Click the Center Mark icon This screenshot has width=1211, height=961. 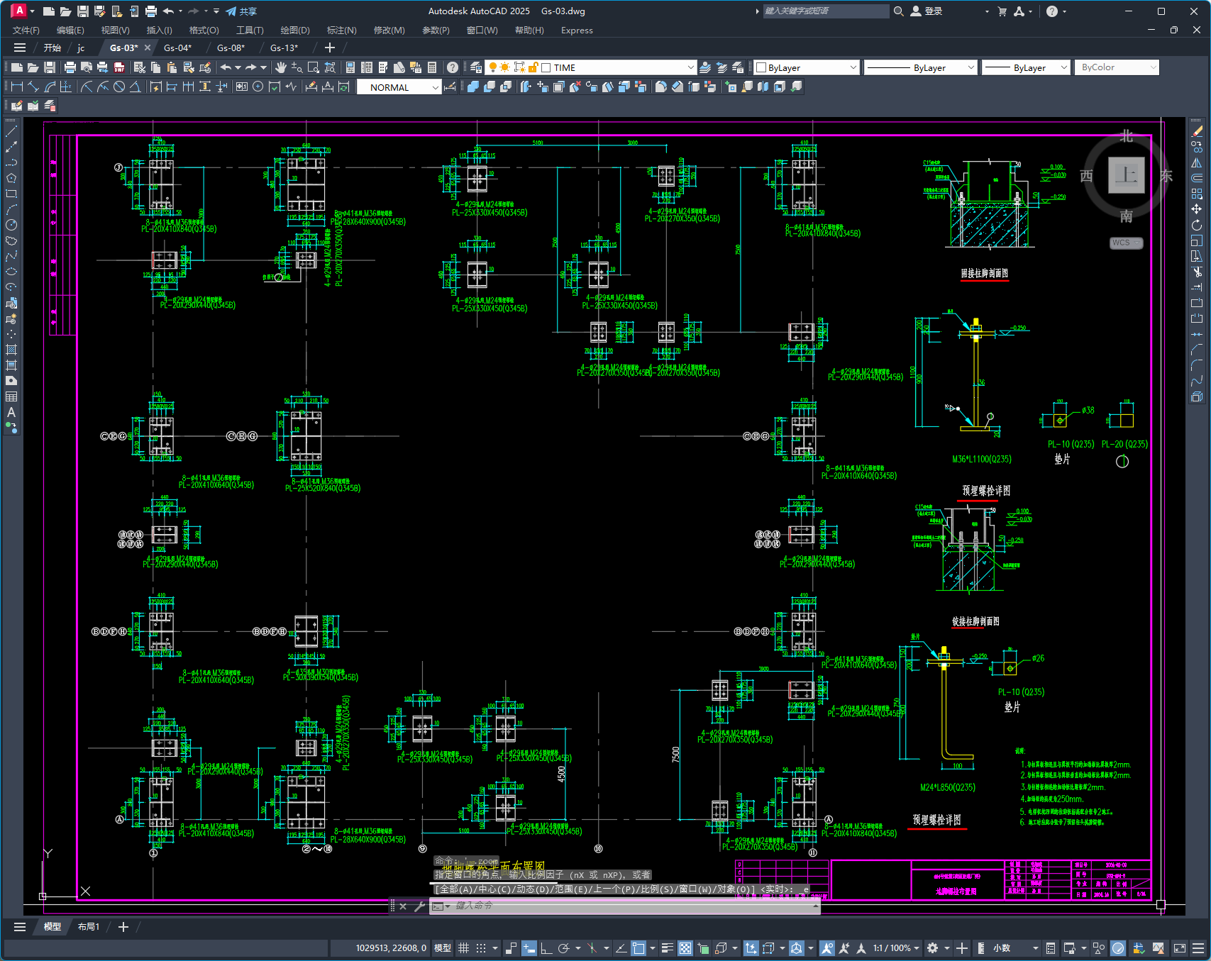[x=258, y=87]
